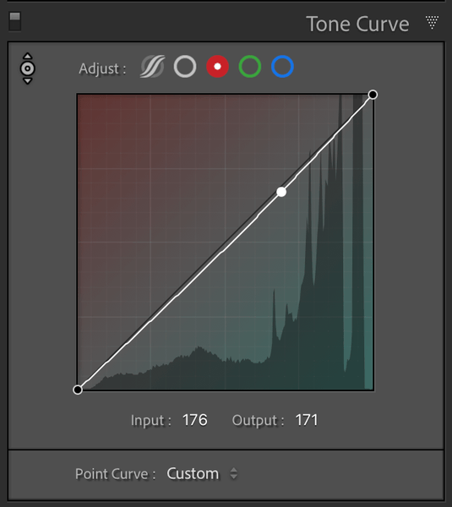Select the red channel curve
Screen dimensions: 452x507
218,67
